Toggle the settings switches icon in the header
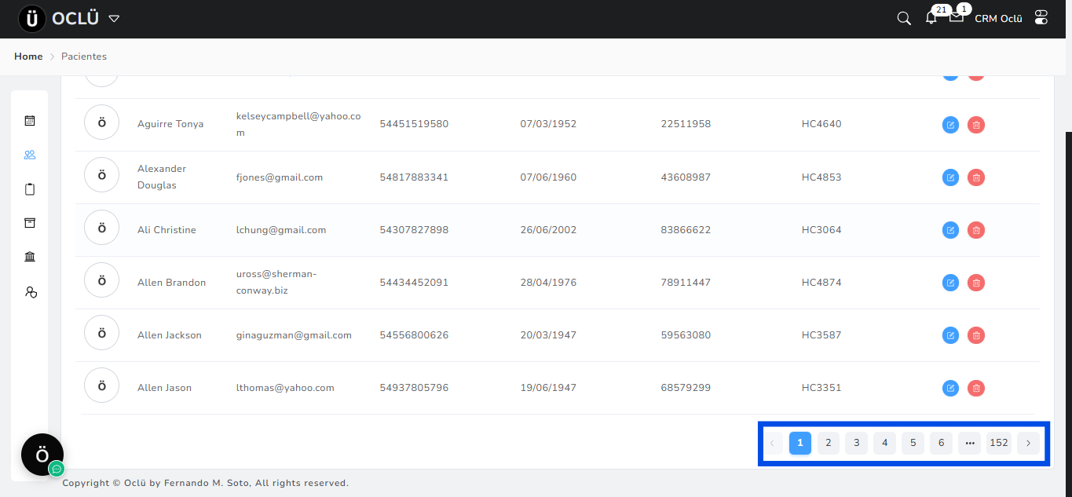 point(1041,18)
